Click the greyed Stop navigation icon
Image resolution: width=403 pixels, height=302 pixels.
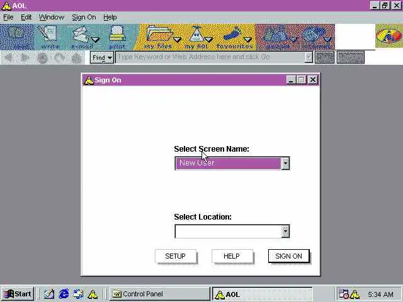click(42, 58)
